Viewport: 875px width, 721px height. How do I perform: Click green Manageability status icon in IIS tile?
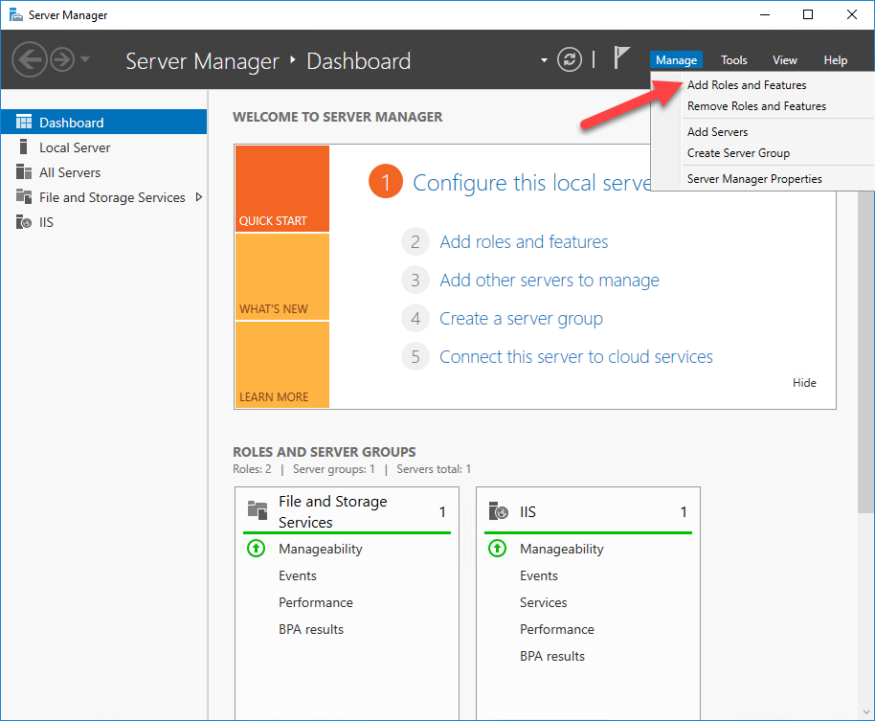(497, 549)
